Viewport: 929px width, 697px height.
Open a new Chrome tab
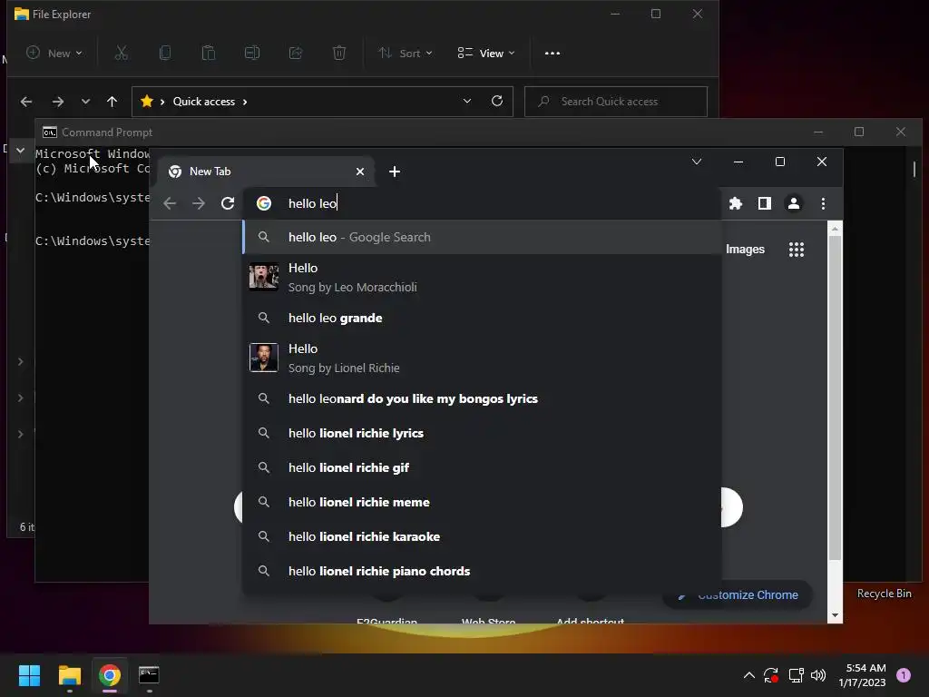coord(395,172)
